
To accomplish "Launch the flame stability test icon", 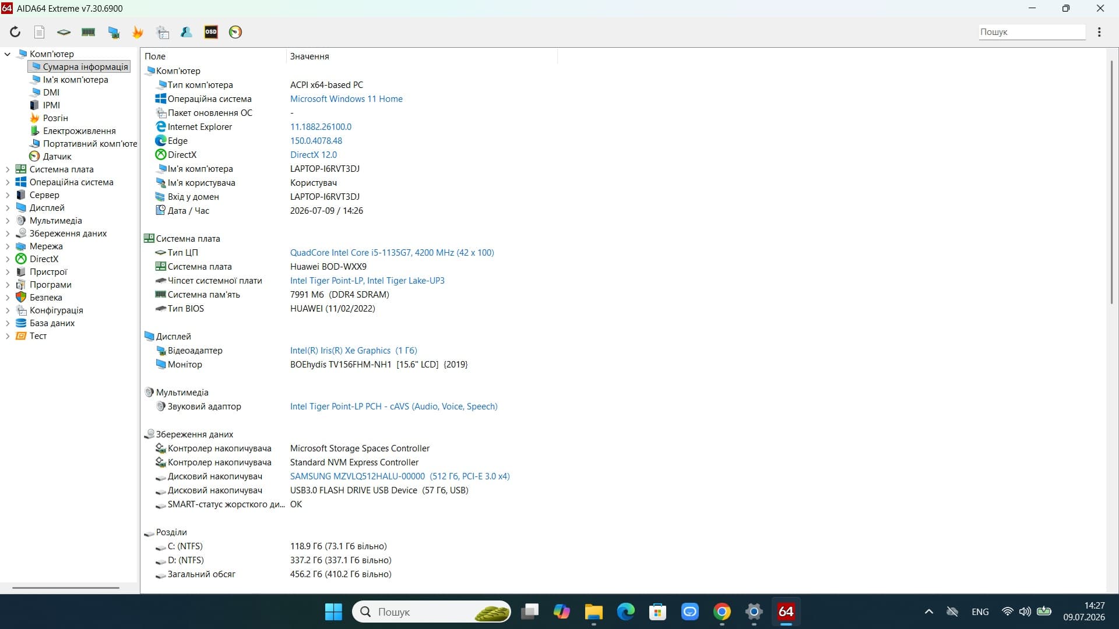I will (138, 32).
